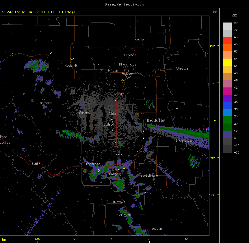Pick the red swatch between 65 and 60 dBZ
The height and width of the screenshot is (243, 249).
click(227, 41)
